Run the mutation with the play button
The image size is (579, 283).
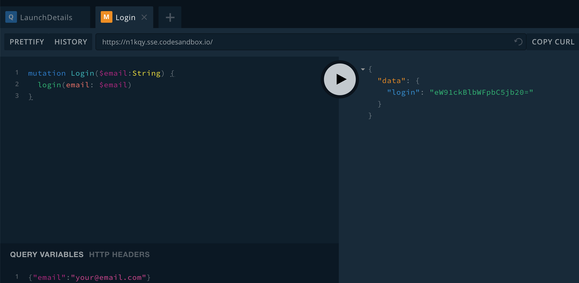(340, 79)
